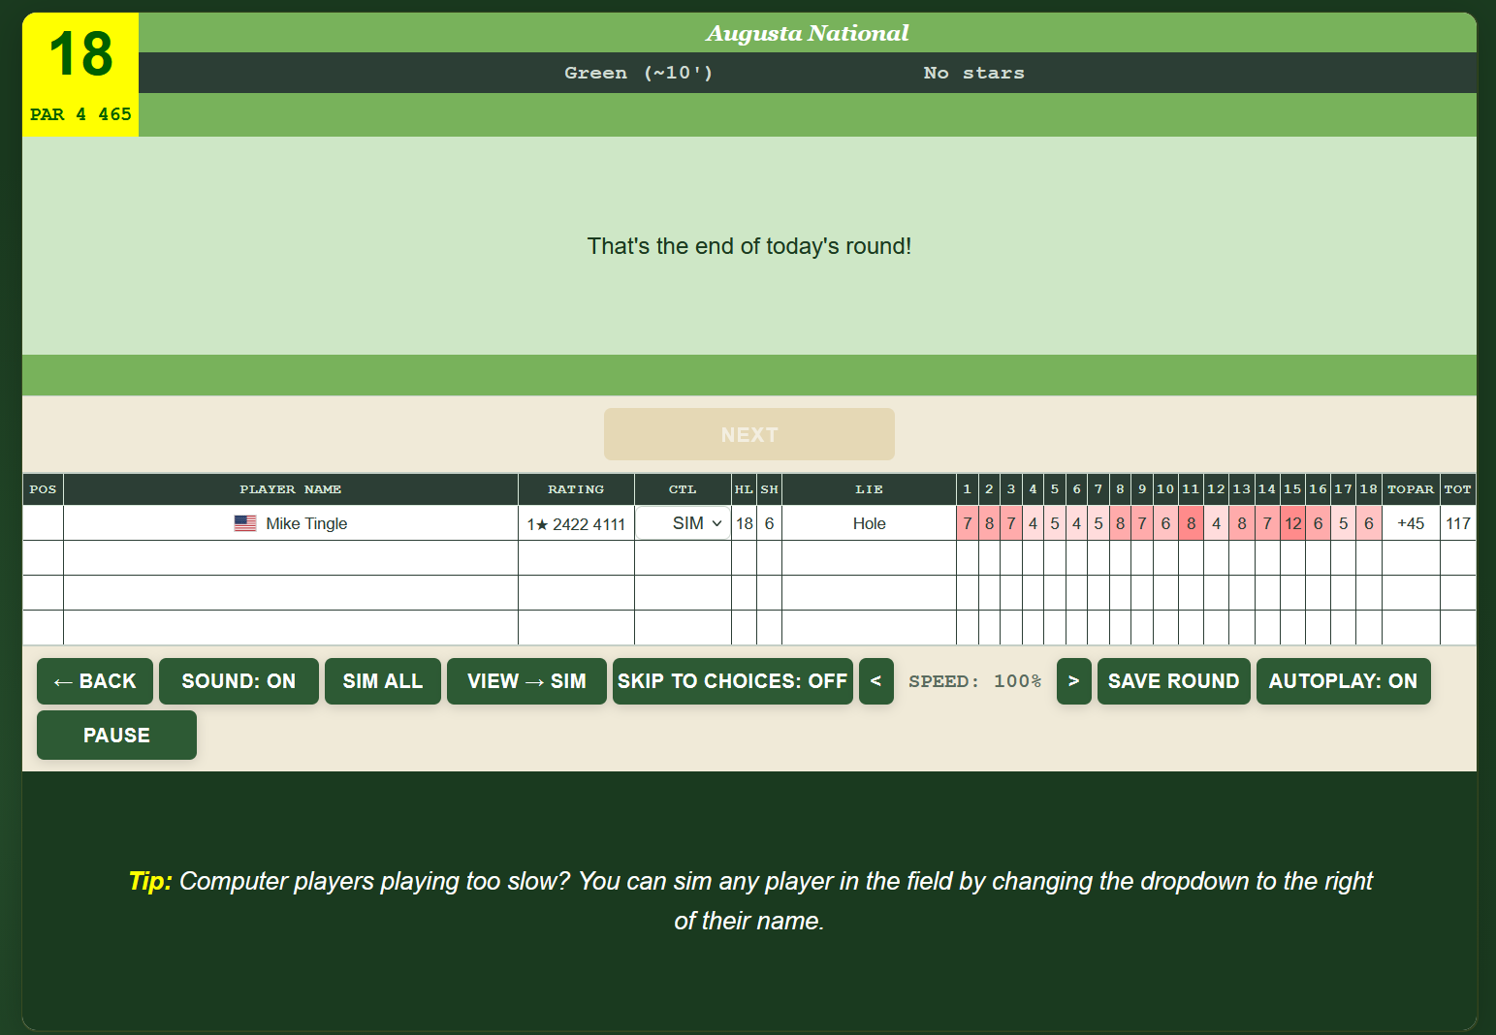Click the POS column header
The width and height of the screenshot is (1496, 1035).
pyautogui.click(x=43, y=489)
